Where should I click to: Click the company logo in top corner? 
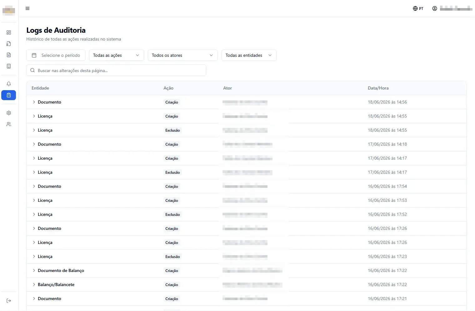click(9, 10)
